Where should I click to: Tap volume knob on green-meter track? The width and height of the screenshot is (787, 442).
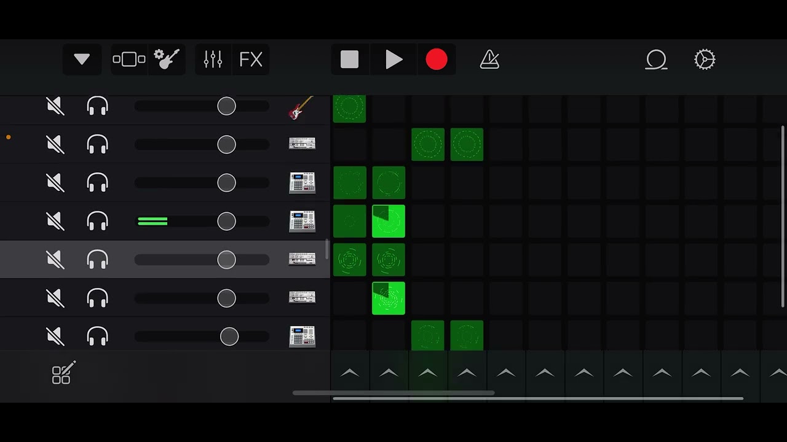coord(226,221)
